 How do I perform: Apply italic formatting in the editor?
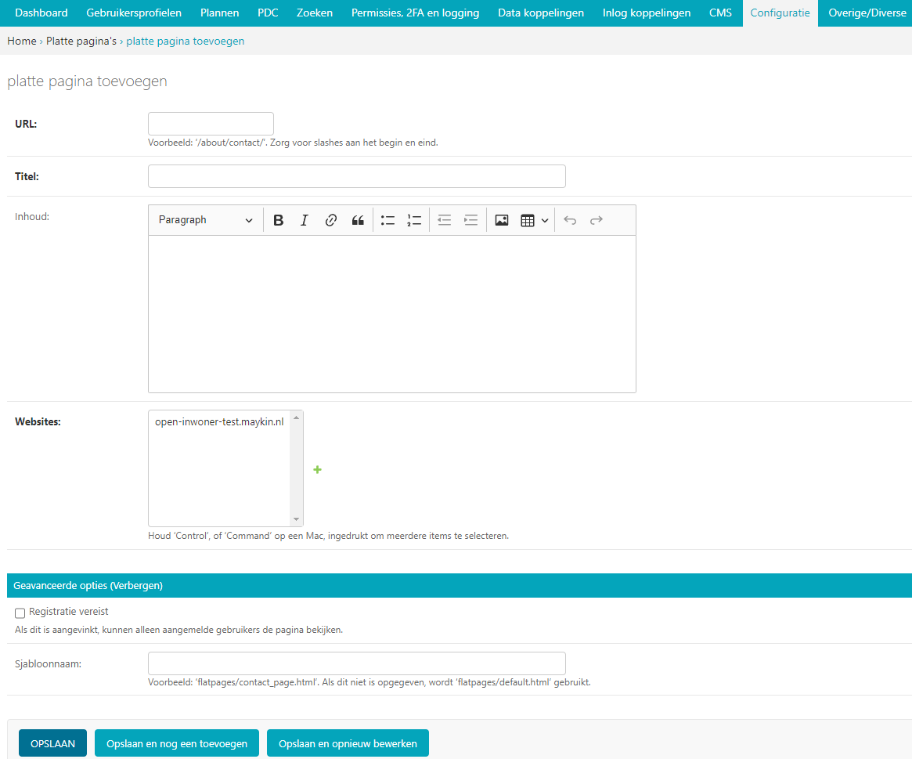305,221
